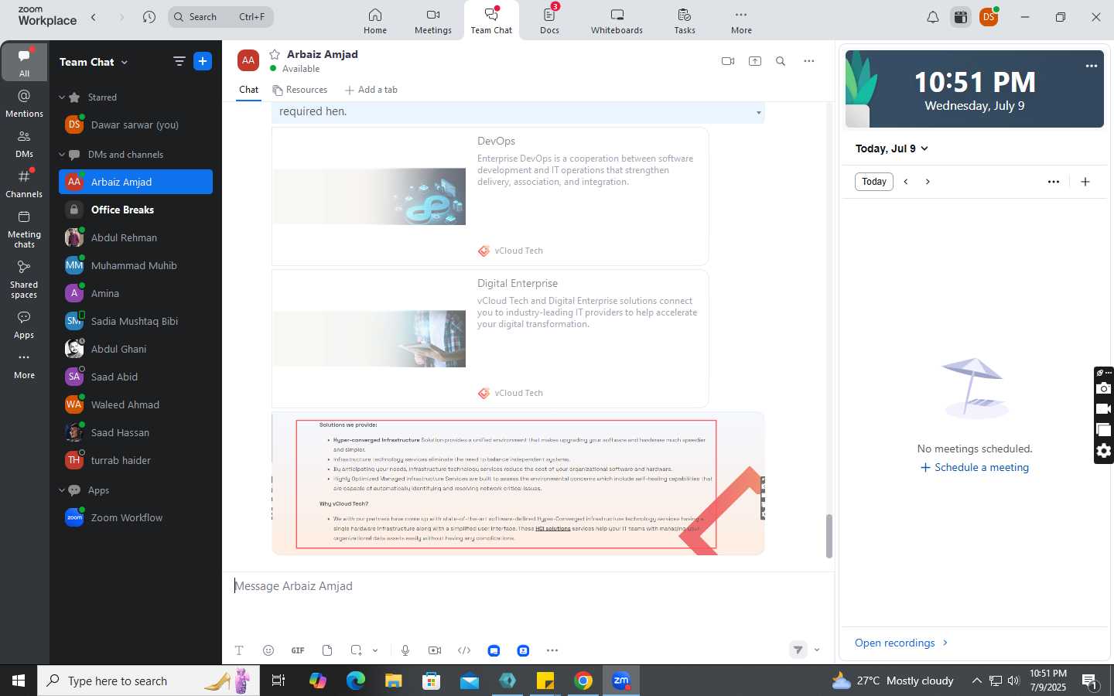1114x696 pixels.
Task: Collapse the Starred section
Action: pyautogui.click(x=62, y=97)
